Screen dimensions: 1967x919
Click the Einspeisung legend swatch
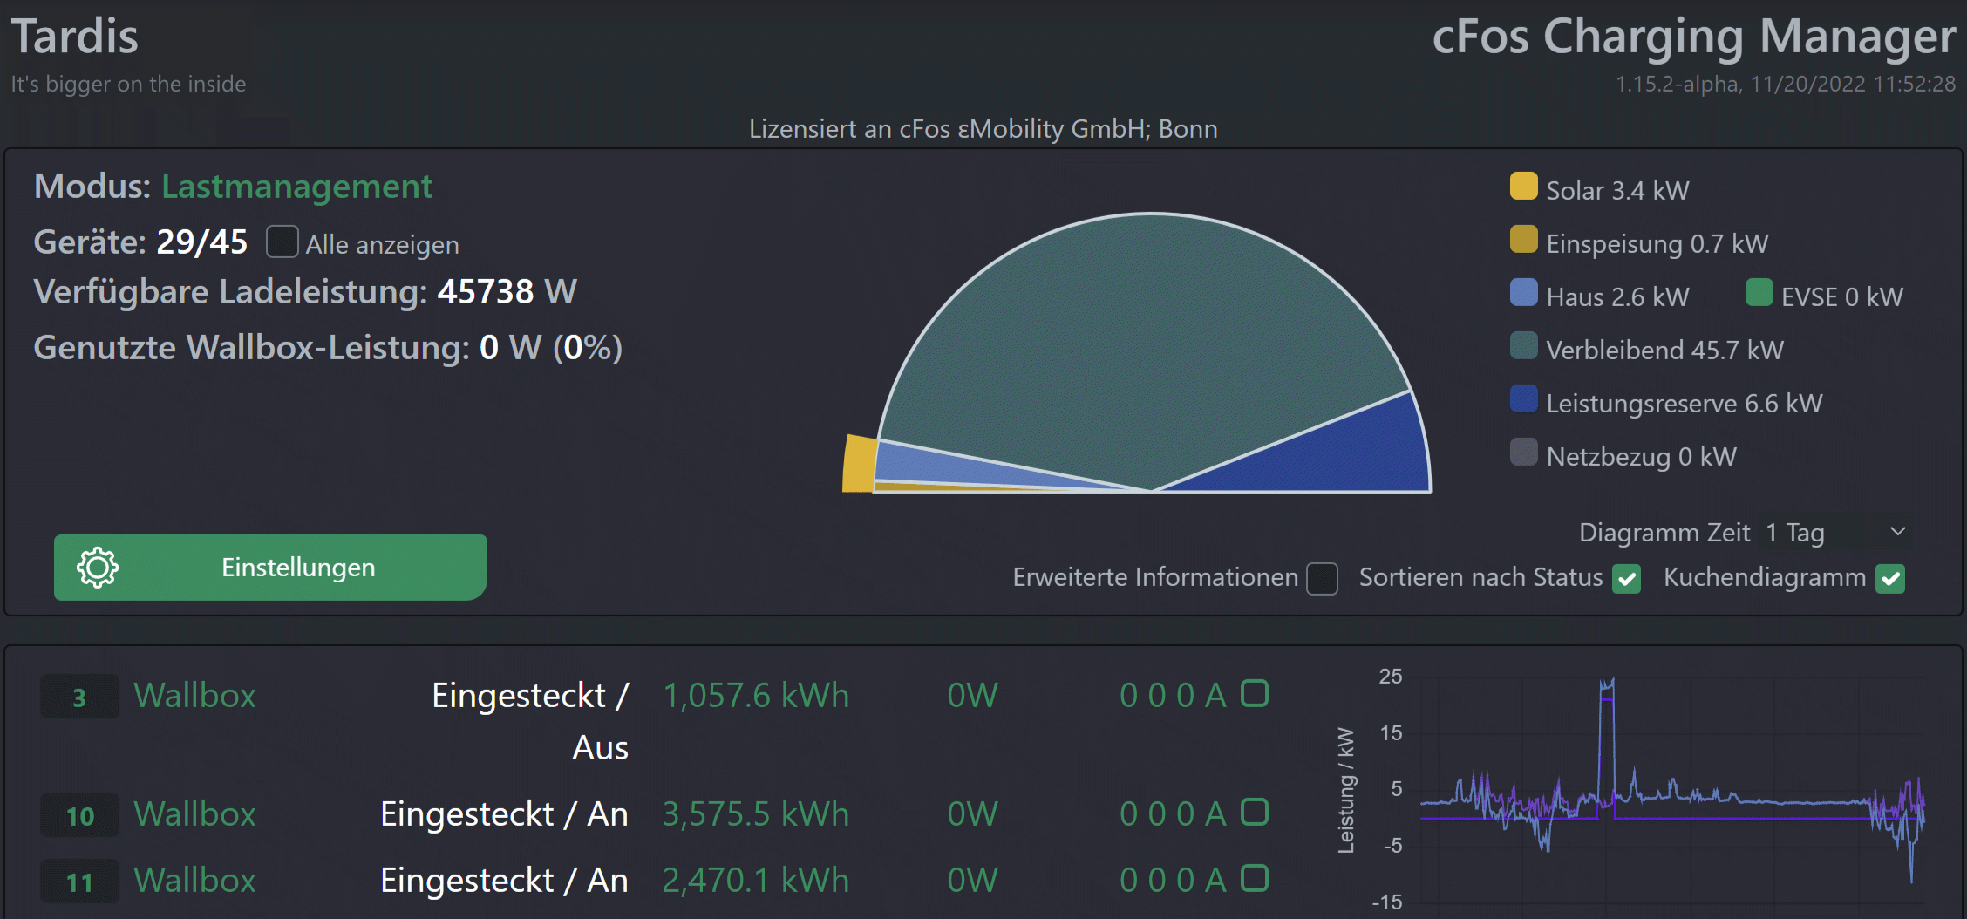(1523, 239)
